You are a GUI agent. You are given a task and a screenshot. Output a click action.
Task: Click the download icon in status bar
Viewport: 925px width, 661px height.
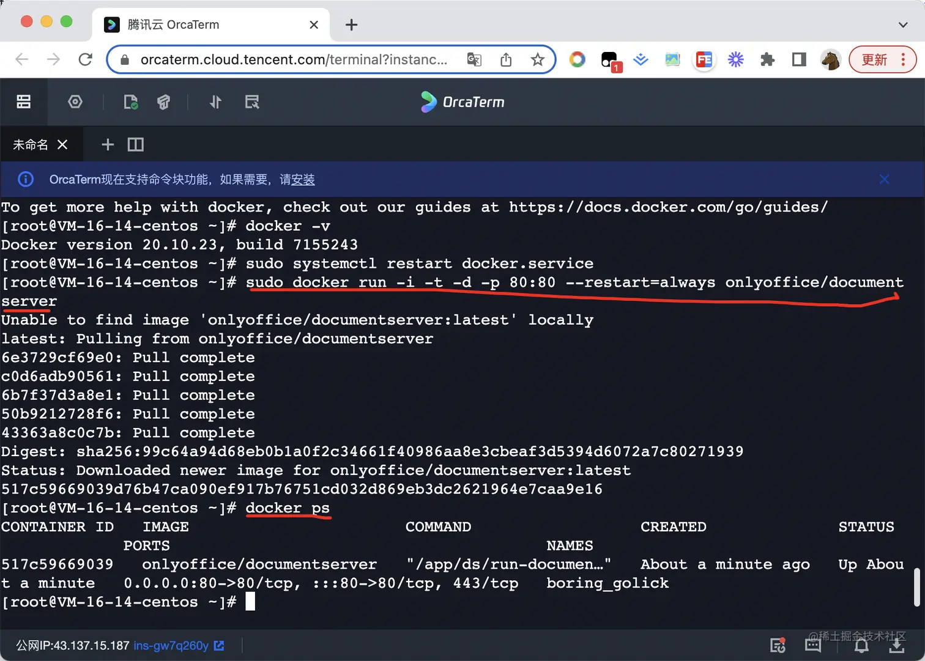[897, 645]
